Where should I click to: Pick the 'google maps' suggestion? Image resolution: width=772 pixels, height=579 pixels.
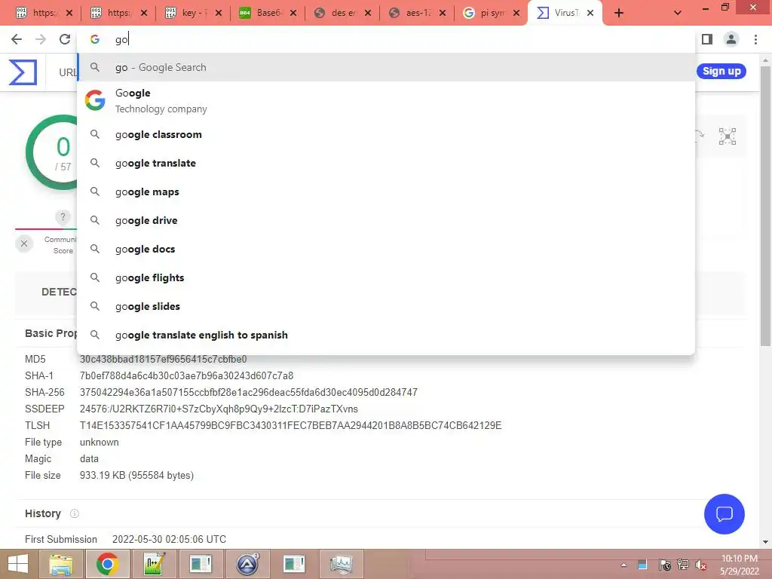(x=386, y=191)
